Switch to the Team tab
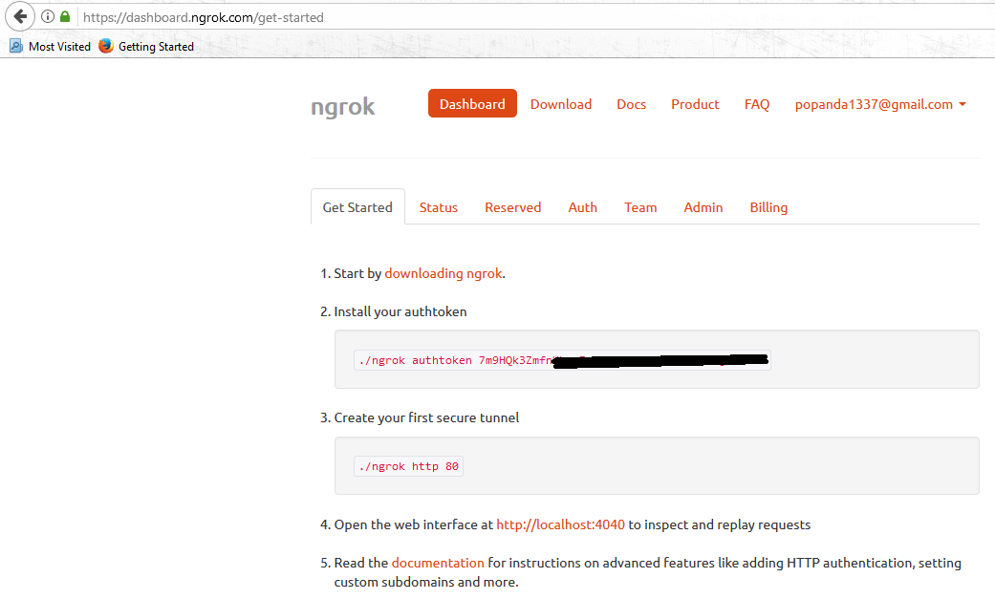The image size is (995, 599). point(640,207)
